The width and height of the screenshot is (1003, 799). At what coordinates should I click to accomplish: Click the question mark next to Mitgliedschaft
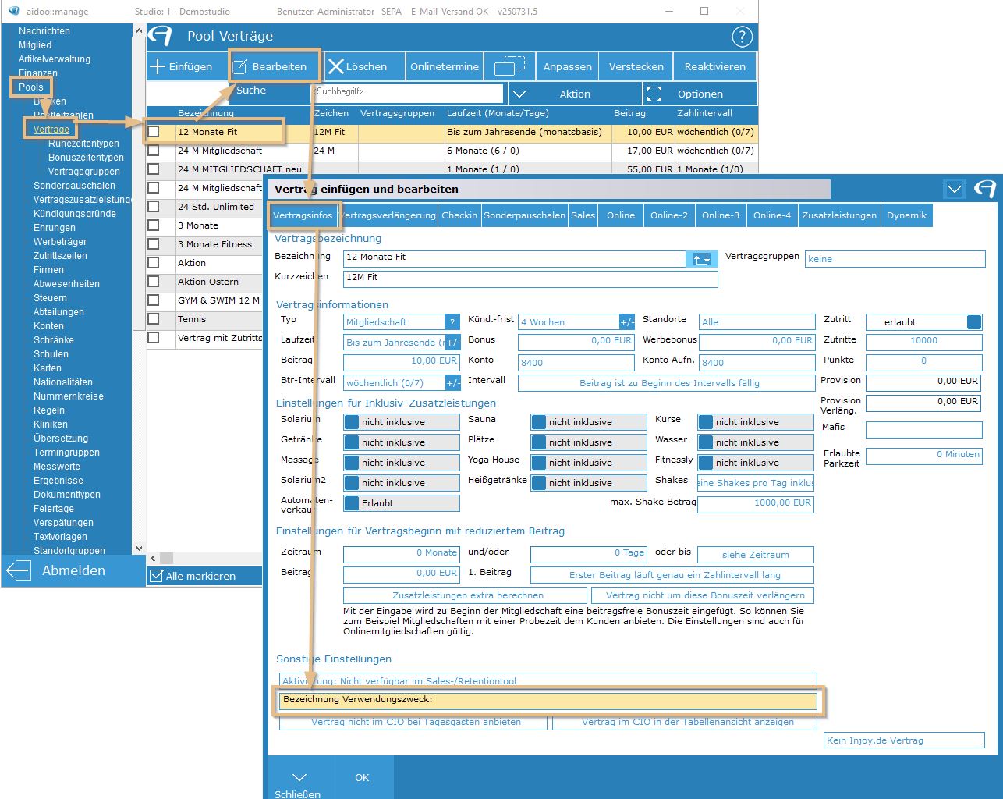point(452,322)
